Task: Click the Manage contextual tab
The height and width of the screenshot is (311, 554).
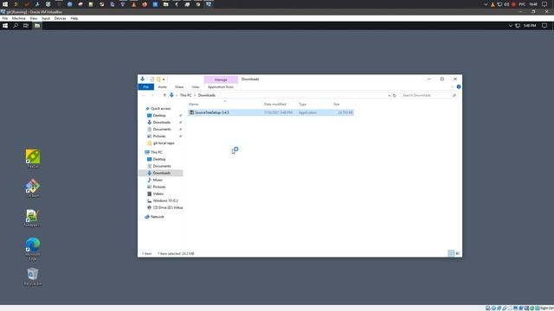Action: [x=221, y=79]
